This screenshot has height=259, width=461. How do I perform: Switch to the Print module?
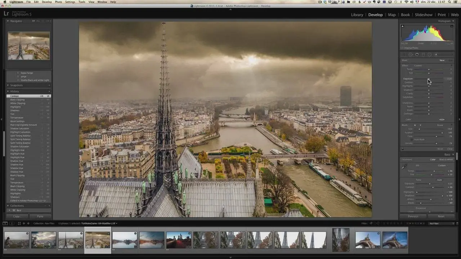pyautogui.click(x=442, y=15)
